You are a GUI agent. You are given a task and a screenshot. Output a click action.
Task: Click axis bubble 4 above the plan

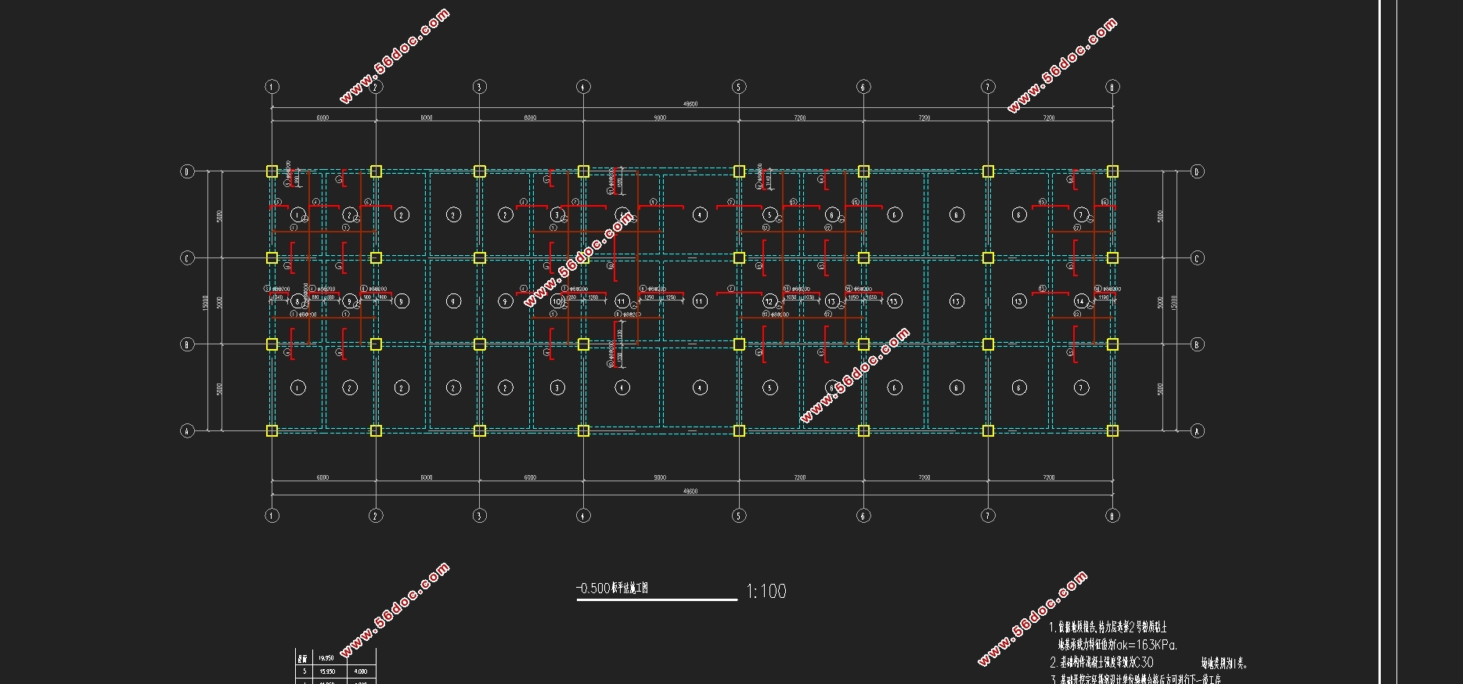[582, 87]
